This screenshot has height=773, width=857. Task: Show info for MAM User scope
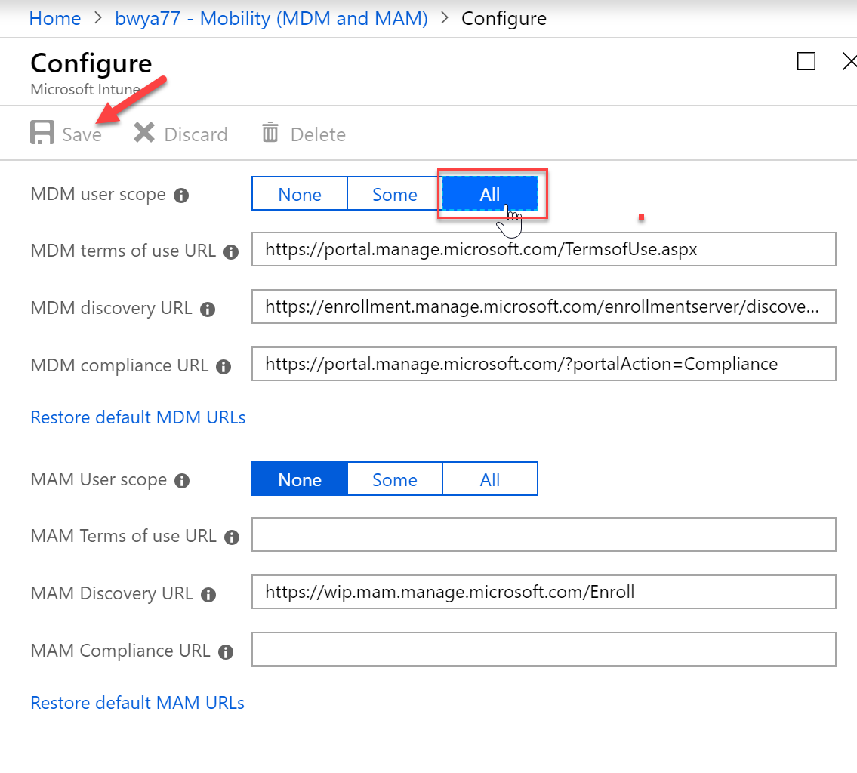click(x=182, y=481)
